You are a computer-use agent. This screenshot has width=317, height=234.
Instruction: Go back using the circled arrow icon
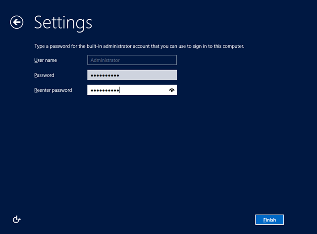pyautogui.click(x=16, y=22)
